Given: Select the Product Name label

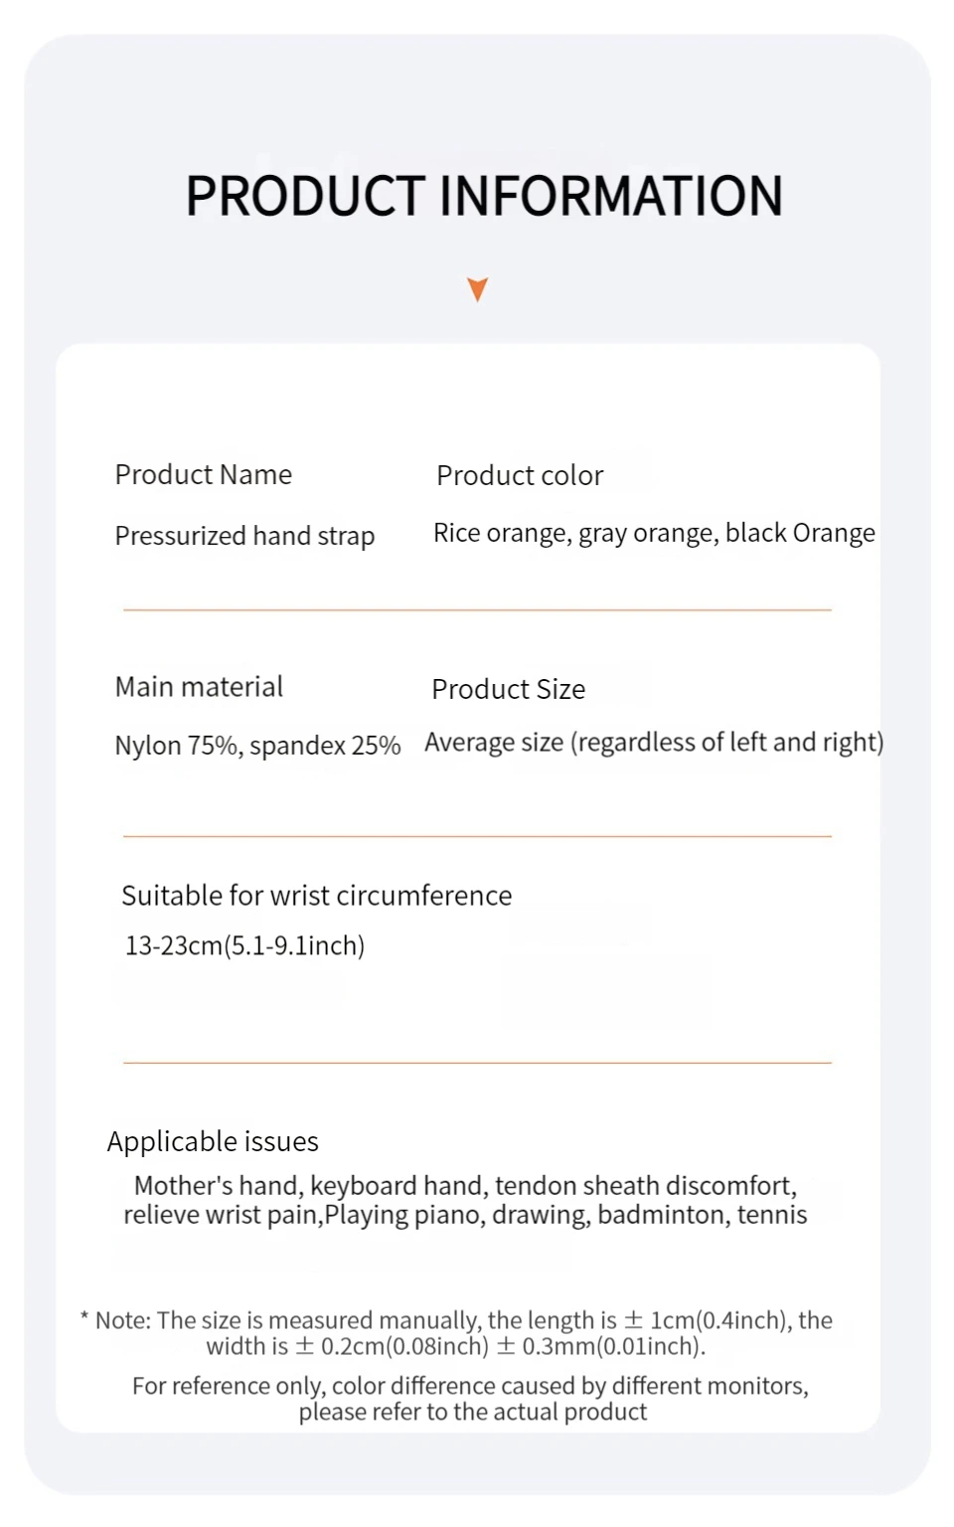Looking at the screenshot, I should tap(204, 475).
